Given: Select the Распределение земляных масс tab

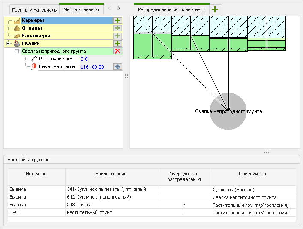Looking at the screenshot, I should pyautogui.click(x=171, y=9).
